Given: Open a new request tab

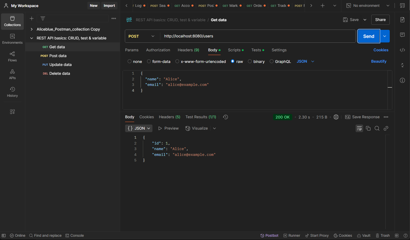Looking at the screenshot, I should 323,6.
